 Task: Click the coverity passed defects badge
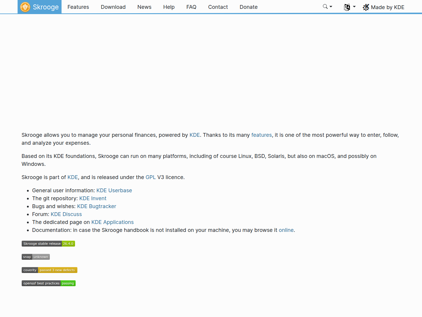coord(50,270)
